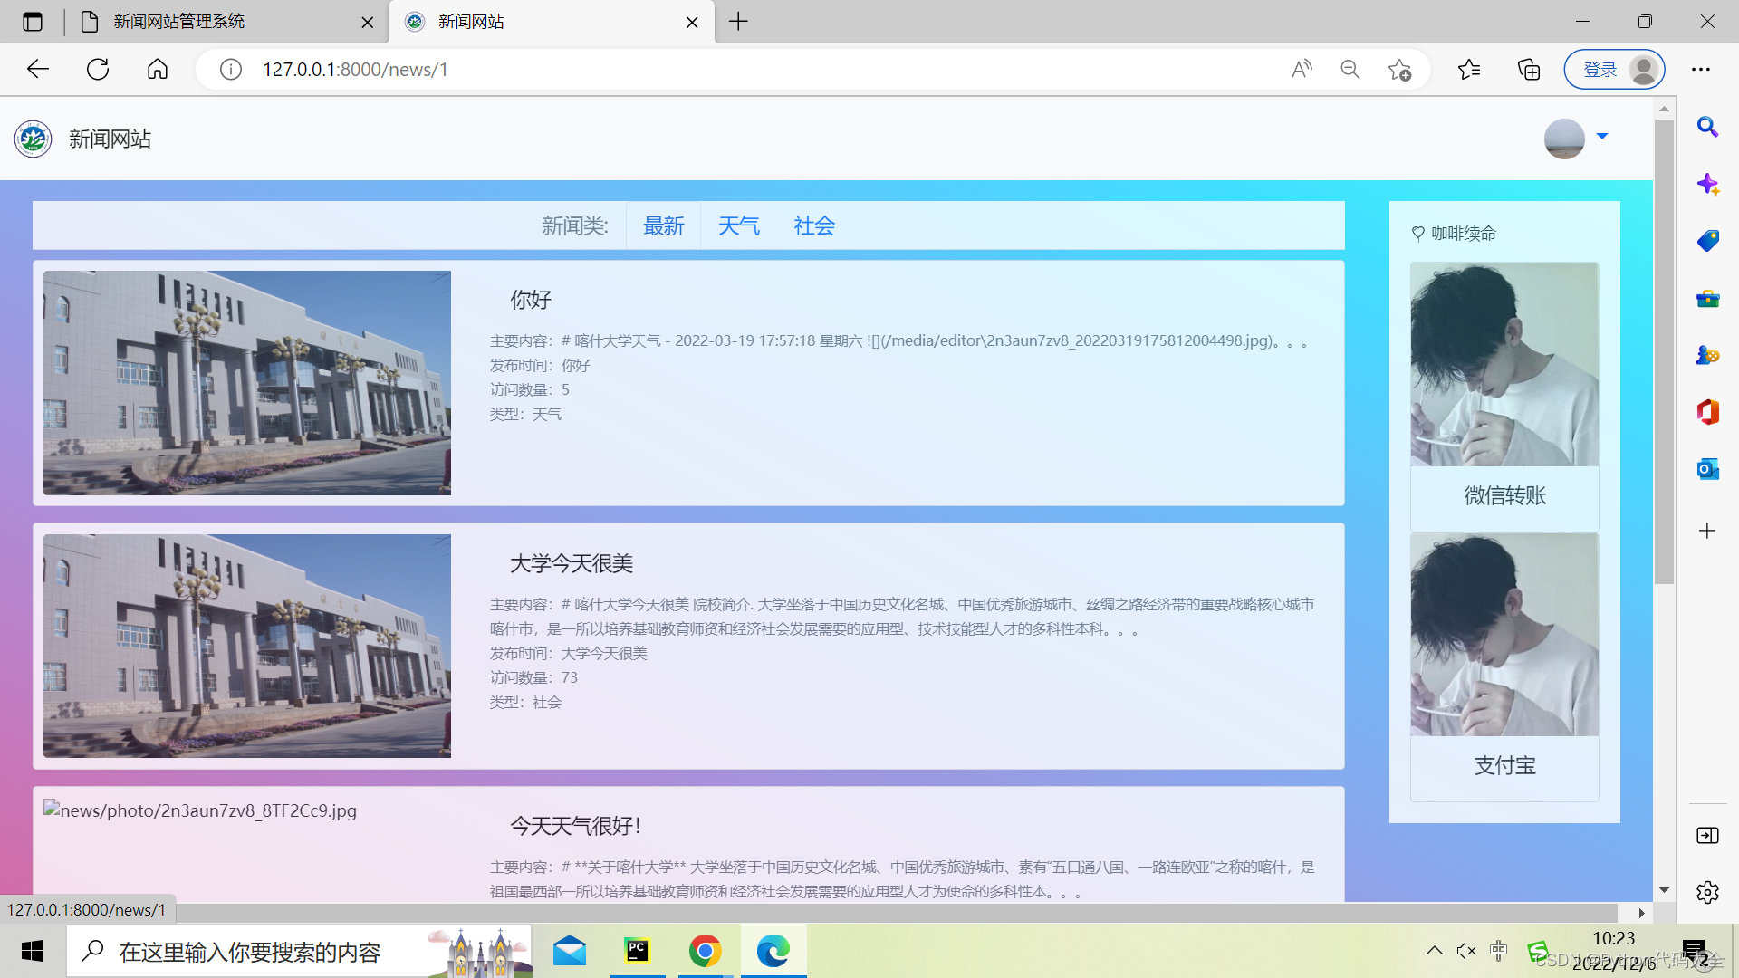Click the muted volume tray icon
The height and width of the screenshot is (978, 1739).
point(1466,951)
